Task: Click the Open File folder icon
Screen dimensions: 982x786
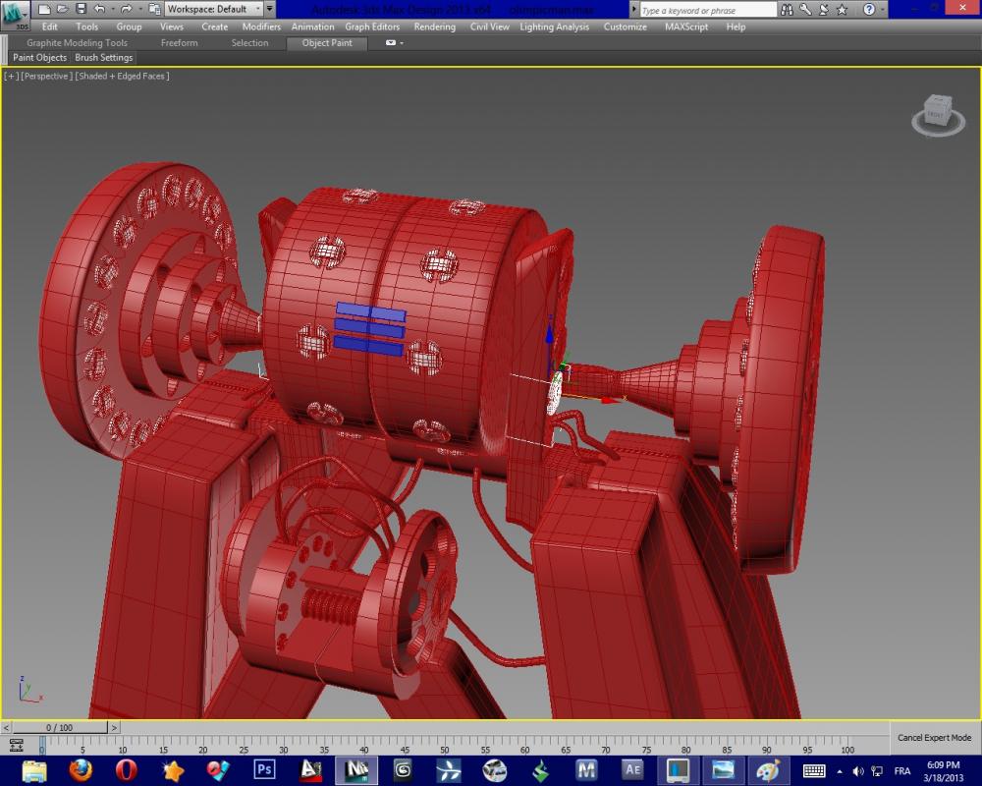Action: (62, 9)
